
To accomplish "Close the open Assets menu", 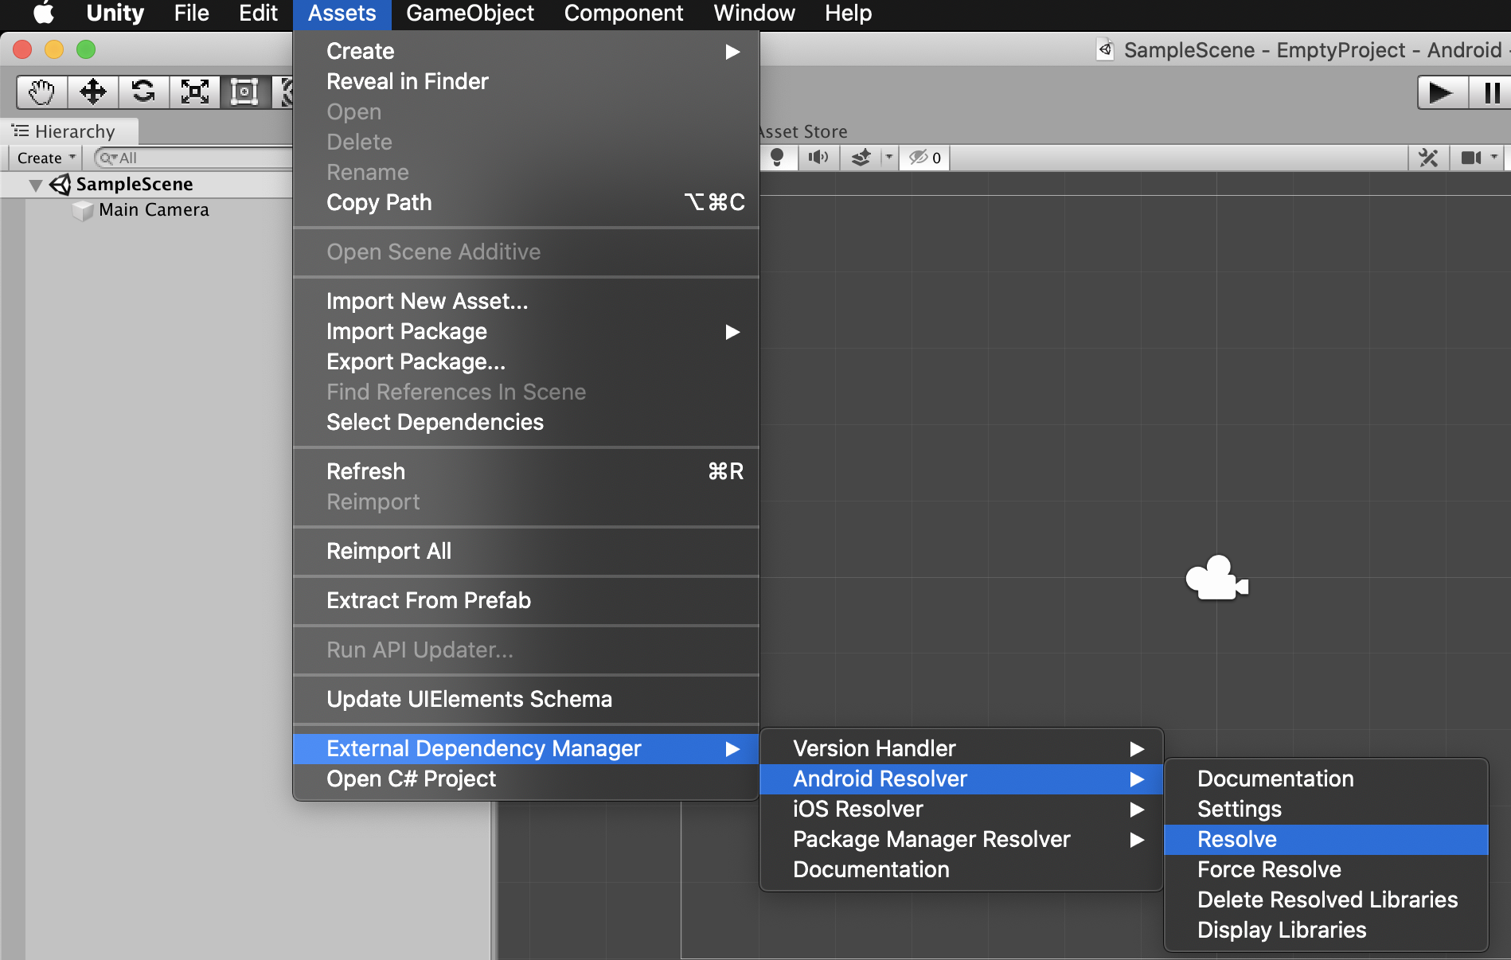I will click(x=342, y=13).
